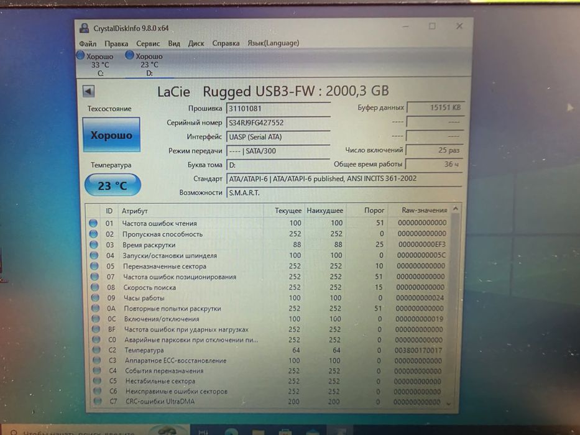Open the Диск menu
The height and width of the screenshot is (435, 580).
pyautogui.click(x=196, y=43)
